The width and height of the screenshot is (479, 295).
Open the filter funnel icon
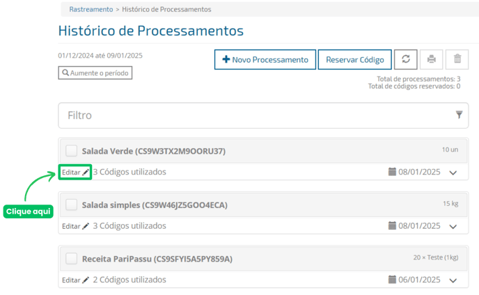coord(459,115)
